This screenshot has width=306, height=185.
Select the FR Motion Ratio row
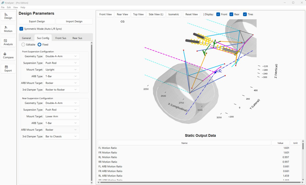coord(199,152)
